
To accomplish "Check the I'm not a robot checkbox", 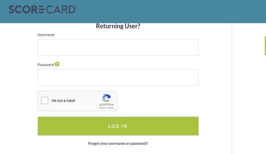I will (x=44, y=101).
